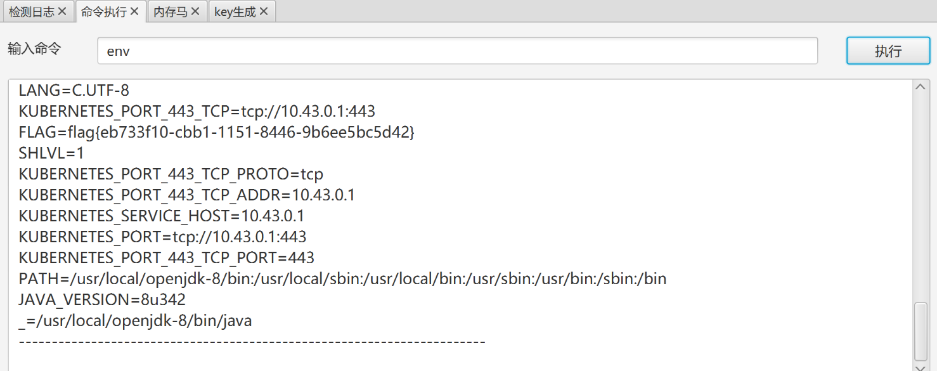
Task: Open the 内存马 tab
Action: pos(171,11)
